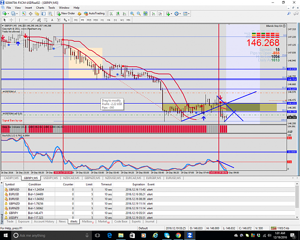The width and height of the screenshot is (300, 240).
Task: Expand the Profiles dropdown arrow
Action: tap(17, 13)
